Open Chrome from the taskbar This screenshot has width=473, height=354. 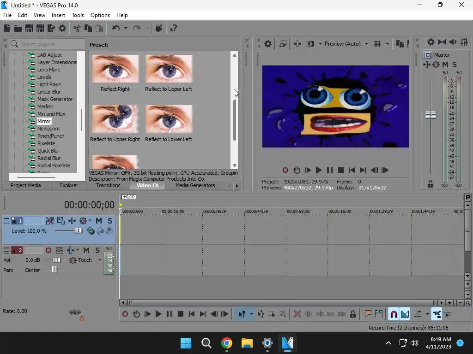pos(226,343)
